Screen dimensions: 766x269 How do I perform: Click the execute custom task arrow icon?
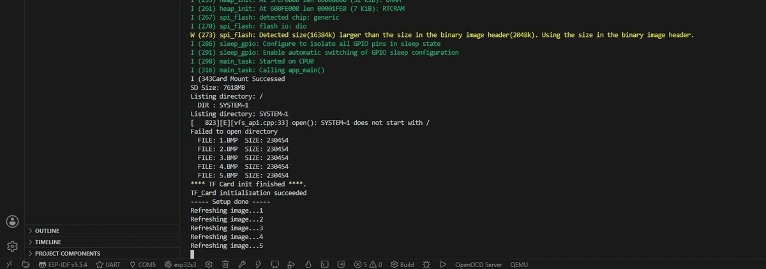[341, 264]
